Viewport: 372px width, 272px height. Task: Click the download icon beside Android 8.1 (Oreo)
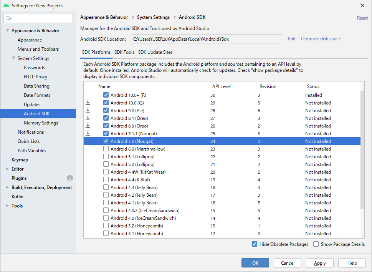click(x=88, y=118)
